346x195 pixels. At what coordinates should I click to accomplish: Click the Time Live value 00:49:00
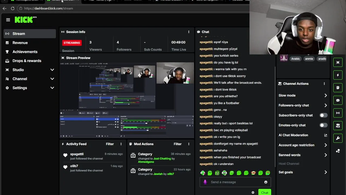pos(178,42)
